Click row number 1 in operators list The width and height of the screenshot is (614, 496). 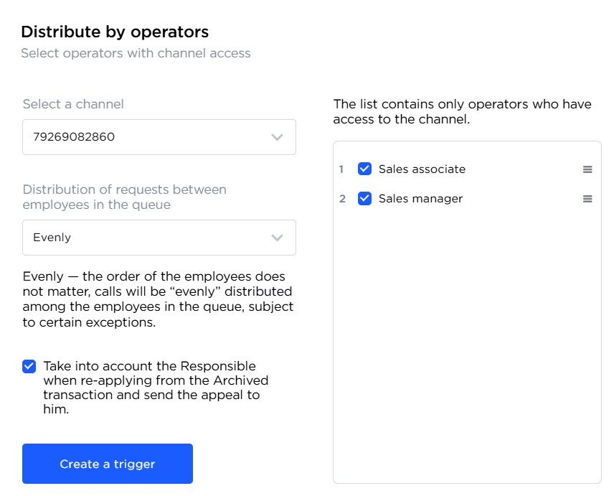pyautogui.click(x=342, y=169)
